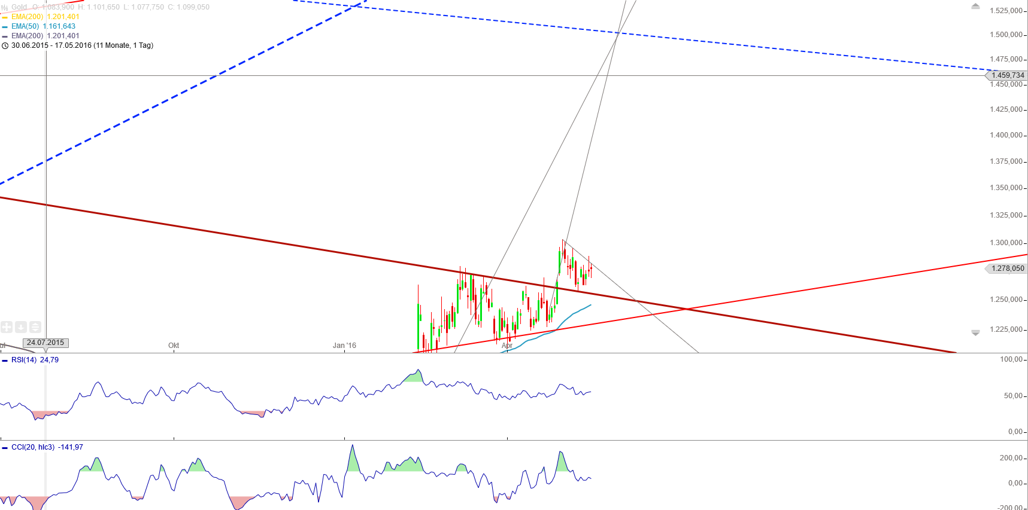The width and height of the screenshot is (1028, 510).
Task: Click the 1.375,000 price axis value
Action: click(1006, 161)
